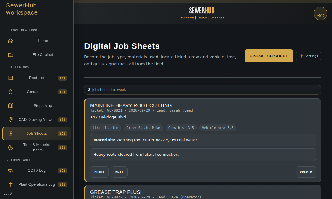332x199 pixels.
Task: Click the 'Crew: Sarah, Mike' tag
Action: (x=143, y=128)
